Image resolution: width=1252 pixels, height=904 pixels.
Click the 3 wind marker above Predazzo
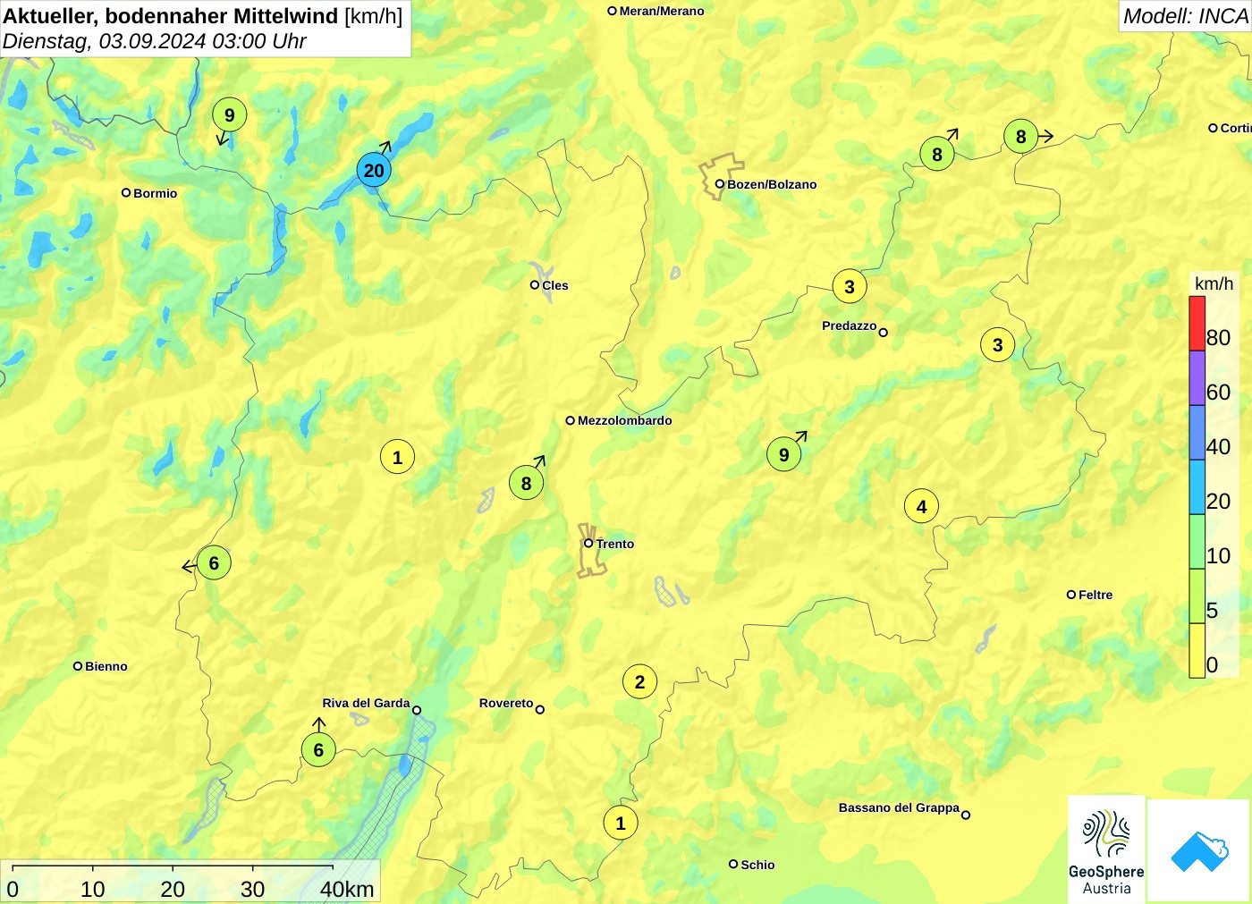(x=849, y=286)
